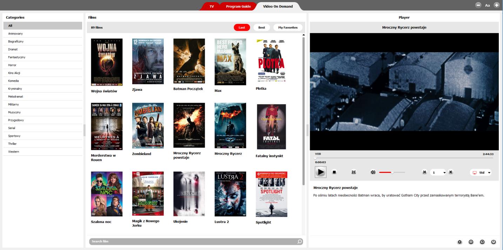503x250 pixels.
Task: Show Horror category films
Action: point(43,65)
